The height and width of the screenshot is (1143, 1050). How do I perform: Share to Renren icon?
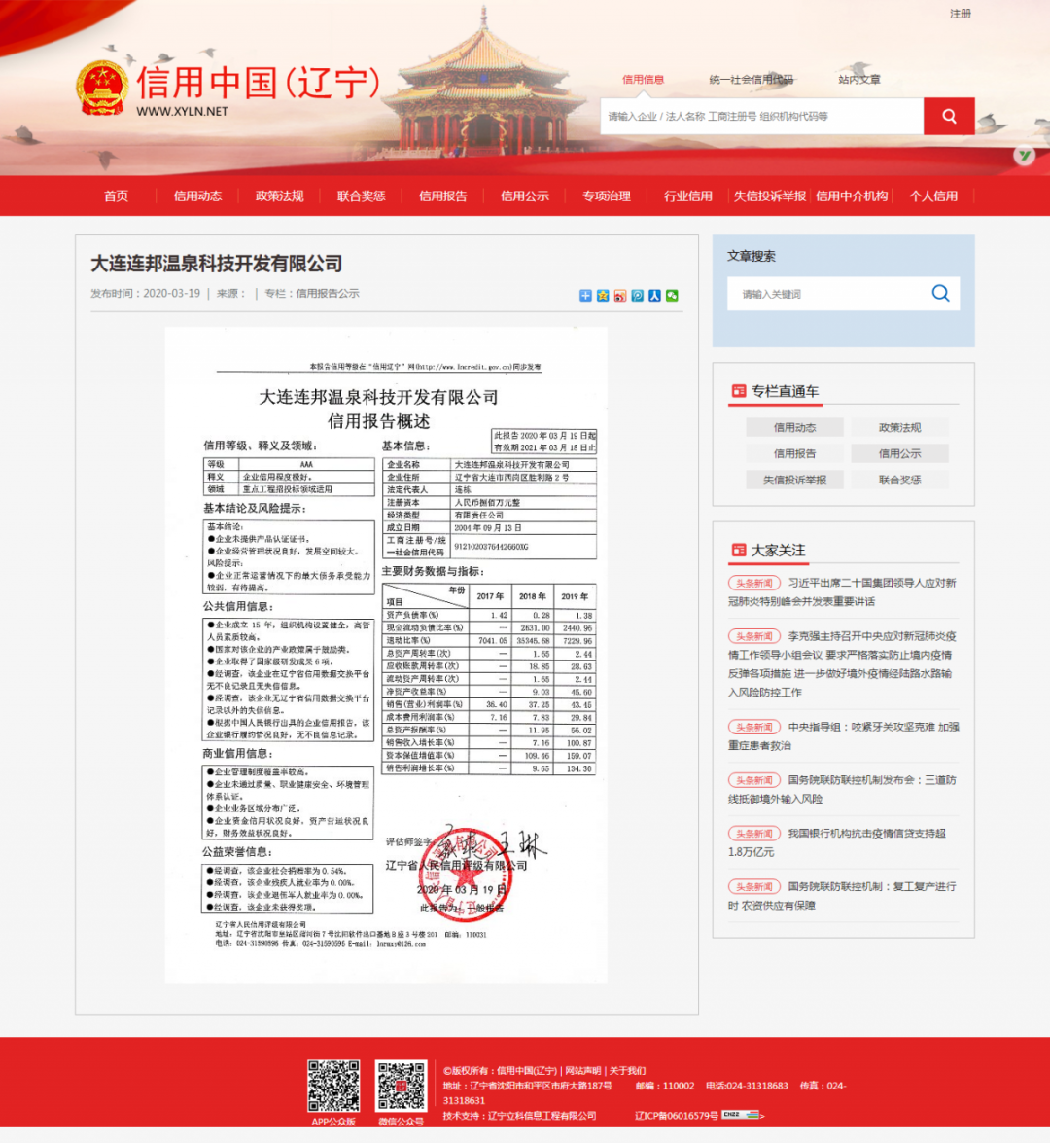tap(654, 296)
